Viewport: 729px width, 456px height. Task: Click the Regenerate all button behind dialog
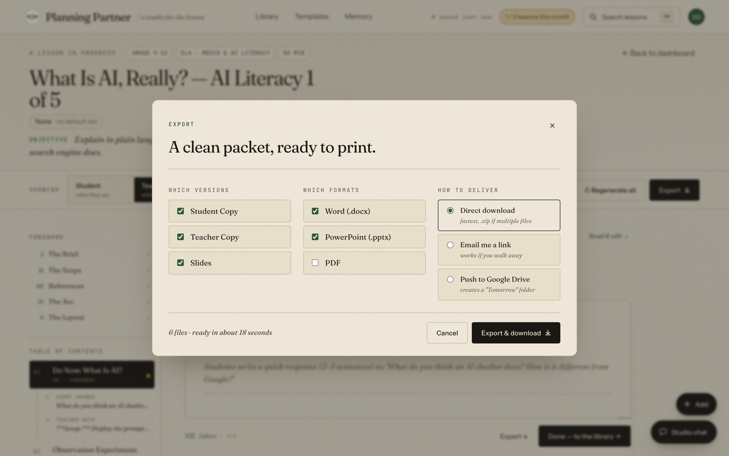(x=610, y=190)
